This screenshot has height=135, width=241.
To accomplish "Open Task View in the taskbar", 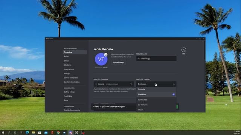I will tap(21, 132).
